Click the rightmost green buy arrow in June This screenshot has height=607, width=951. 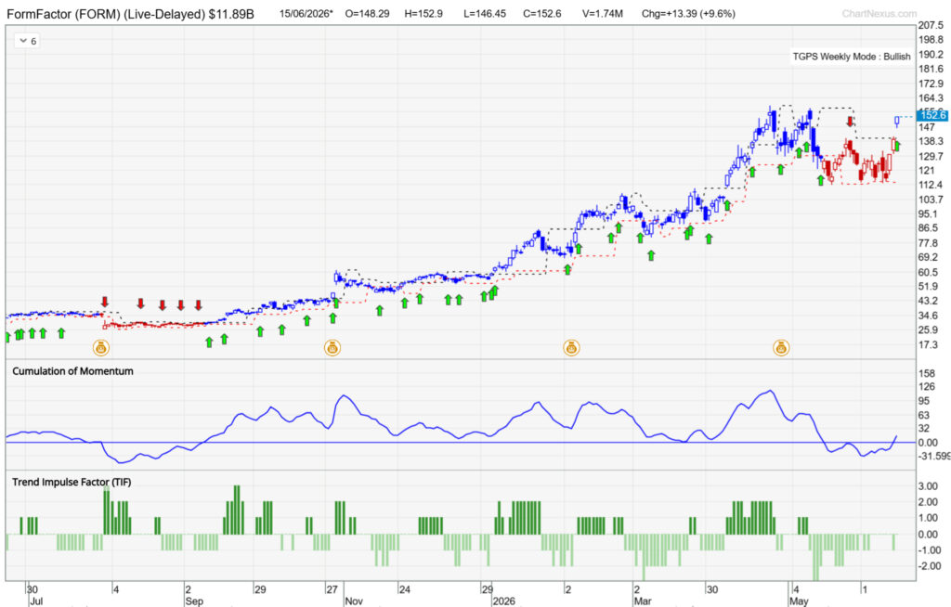pyautogui.click(x=897, y=146)
